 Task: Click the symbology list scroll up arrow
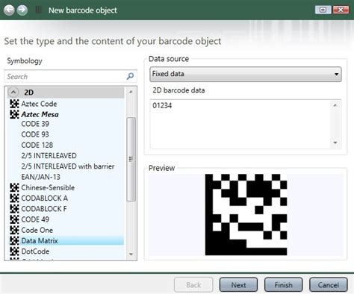(131, 92)
